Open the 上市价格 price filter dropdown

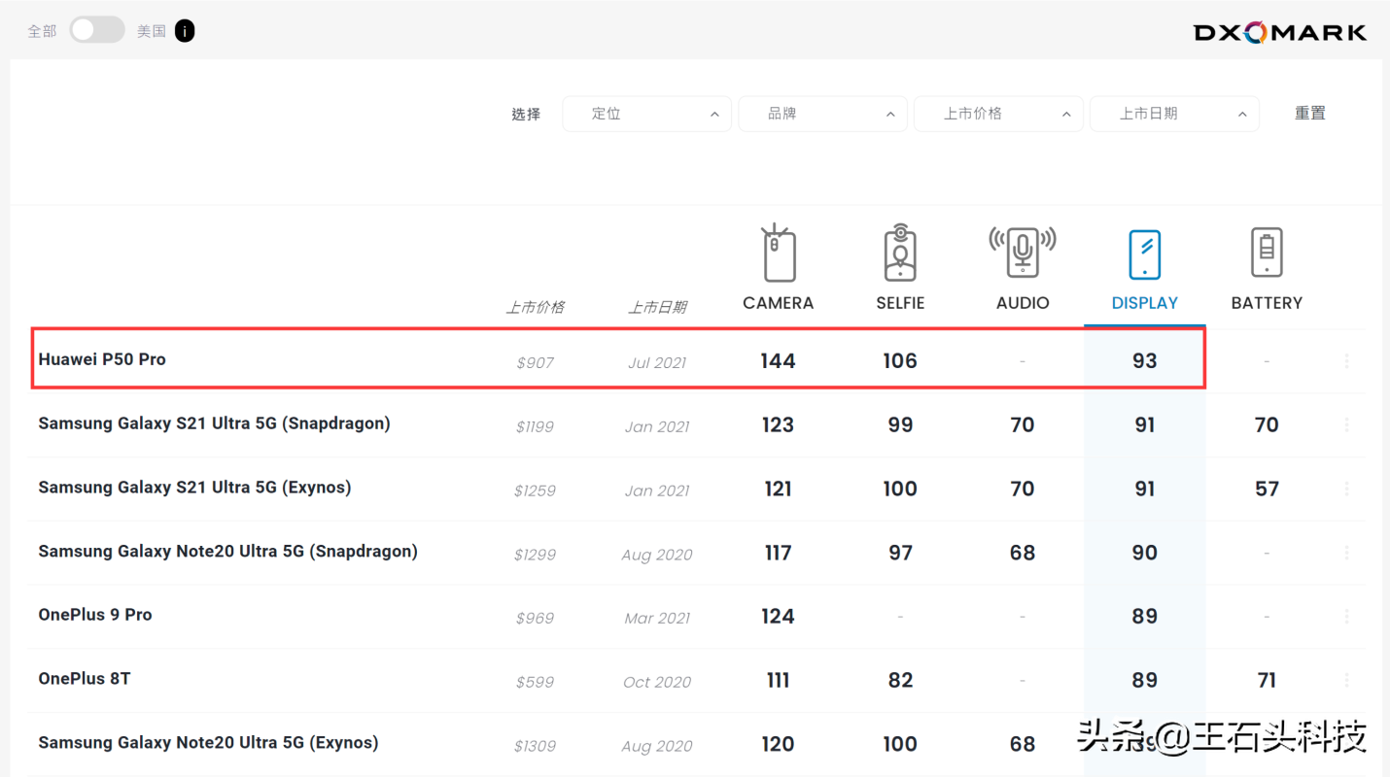[998, 114]
